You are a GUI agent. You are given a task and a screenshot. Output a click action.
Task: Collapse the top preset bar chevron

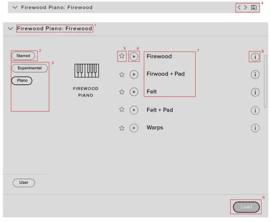tap(15, 7)
